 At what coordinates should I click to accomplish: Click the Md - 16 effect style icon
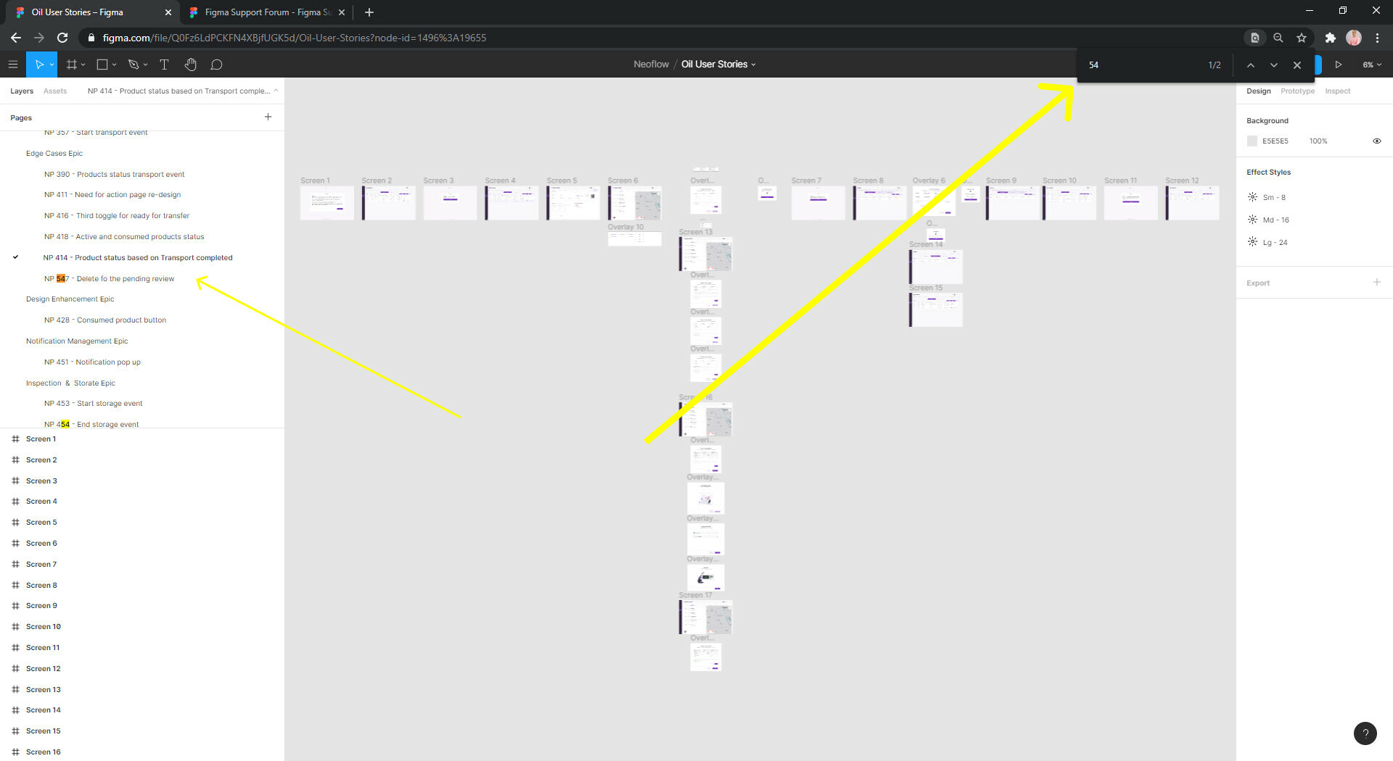pyautogui.click(x=1252, y=220)
